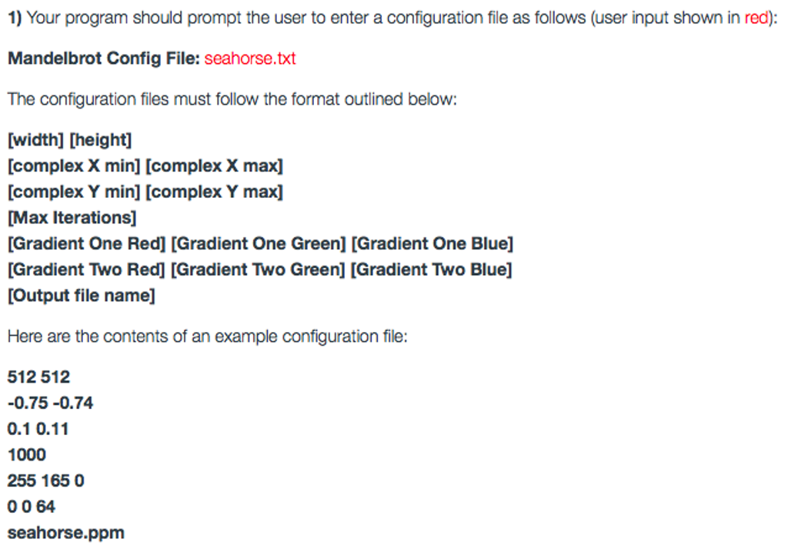Click the example line '255 165 0'
The width and height of the screenshot is (788, 546).
pos(45,481)
